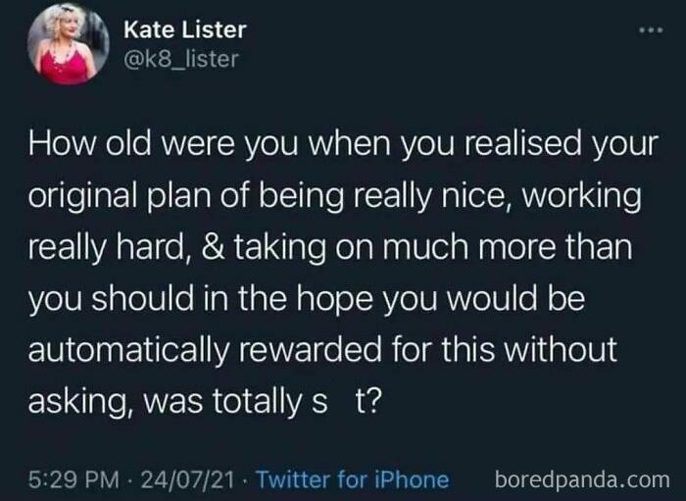Image resolution: width=686 pixels, height=501 pixels.
Task: Click the tweet line starting 'original plan'
Action: pyautogui.click(x=335, y=195)
